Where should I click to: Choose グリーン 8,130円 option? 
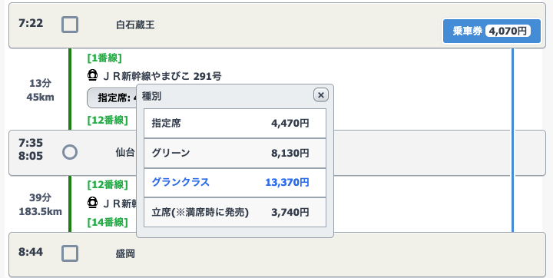(235, 153)
